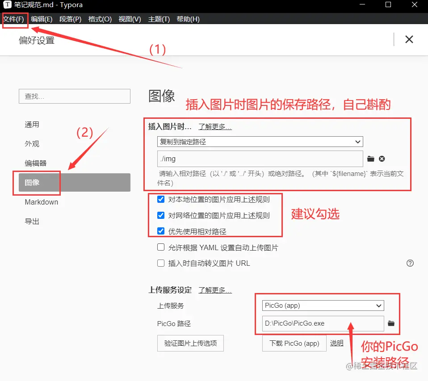Open the 帮助(H) menu
This screenshot has height=381, width=428.
[x=188, y=19]
